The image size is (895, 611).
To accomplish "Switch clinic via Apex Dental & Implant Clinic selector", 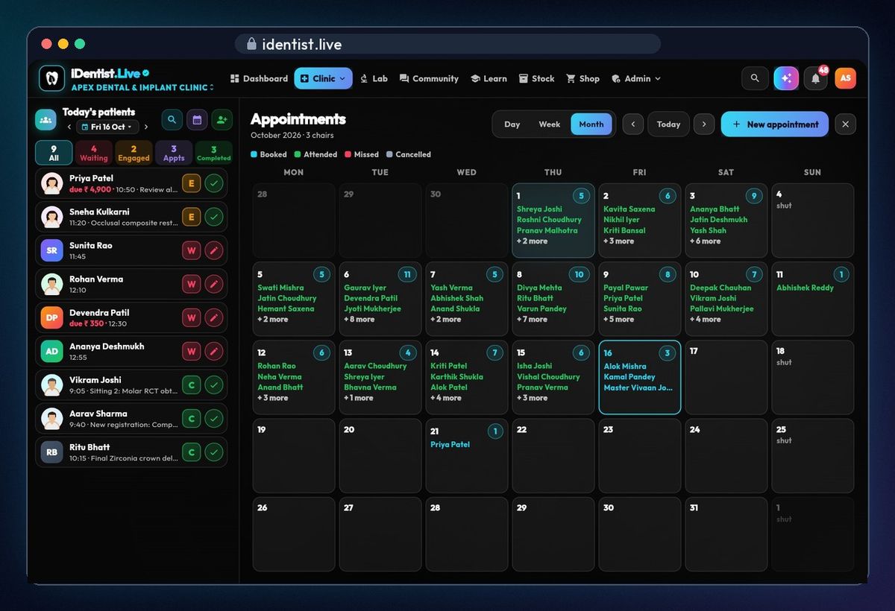I will tap(142, 88).
